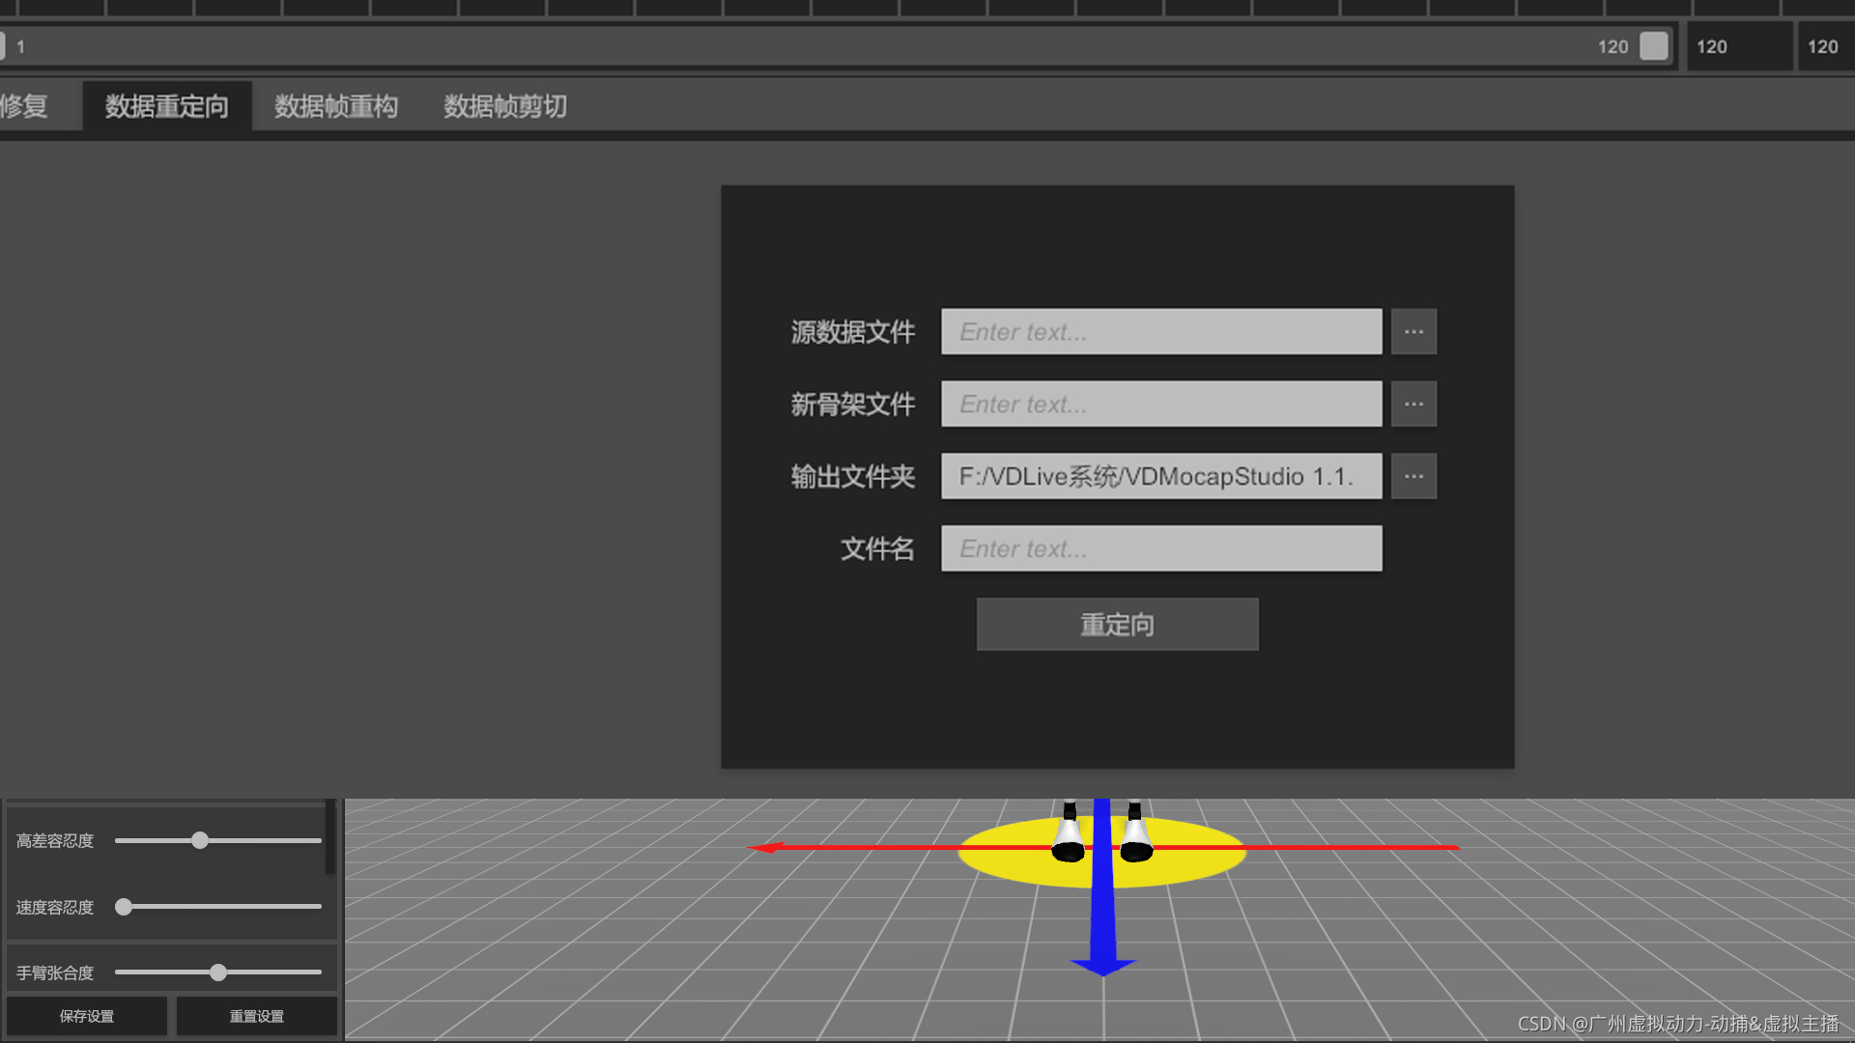Screen dimensions: 1855x1043
Task: Focus the 新骨架文件 text field
Action: point(1160,404)
